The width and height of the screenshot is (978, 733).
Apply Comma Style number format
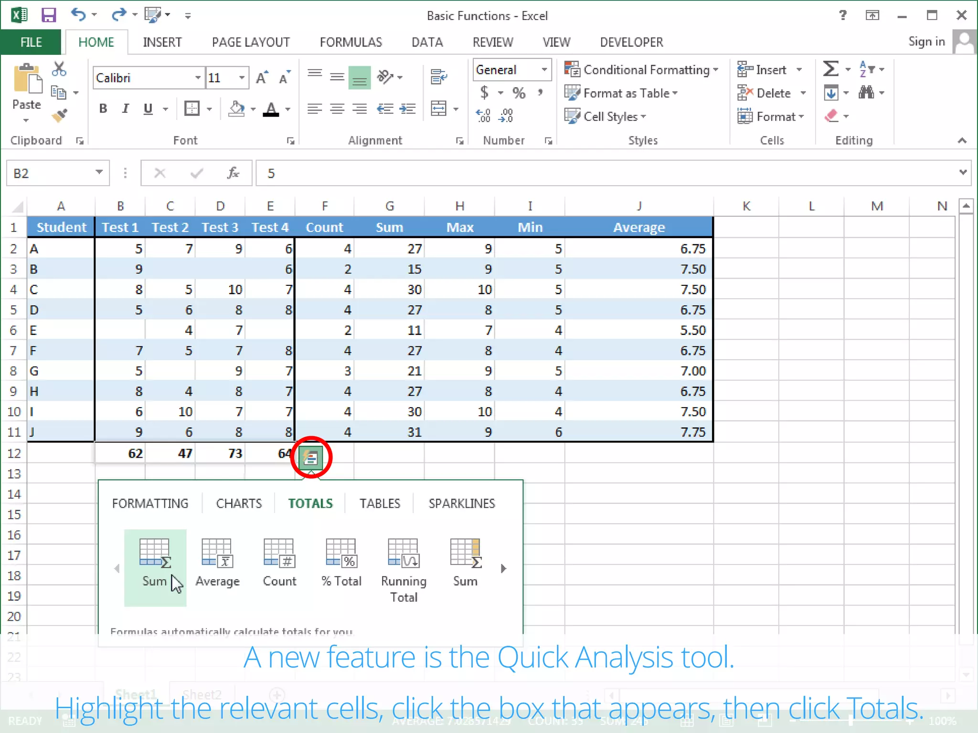541,92
